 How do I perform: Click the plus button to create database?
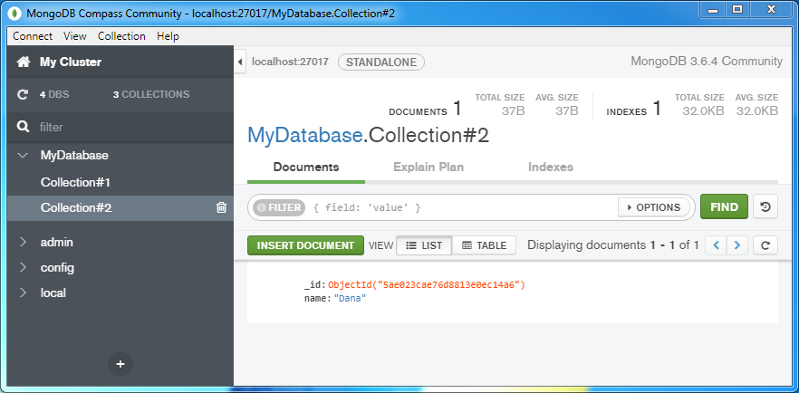[x=120, y=364]
